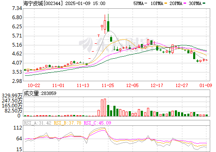Viewport: 216px width, 152px height.
Task: Click the 5.71 price axis label
Action: pos(17,36)
